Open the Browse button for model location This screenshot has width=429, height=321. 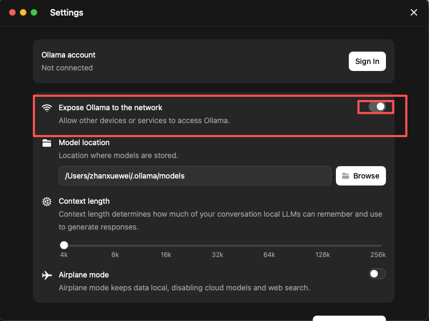pos(361,176)
